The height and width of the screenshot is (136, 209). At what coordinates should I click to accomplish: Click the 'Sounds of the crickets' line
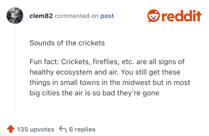click(67, 43)
